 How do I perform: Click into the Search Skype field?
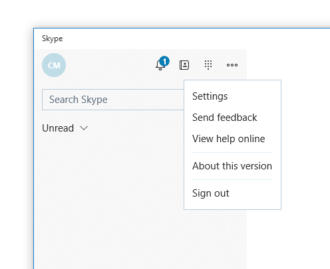[x=113, y=100]
